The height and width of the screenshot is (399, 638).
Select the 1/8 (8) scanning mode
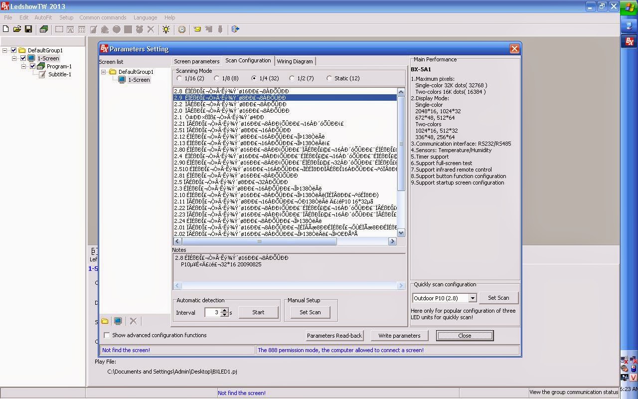[216, 78]
